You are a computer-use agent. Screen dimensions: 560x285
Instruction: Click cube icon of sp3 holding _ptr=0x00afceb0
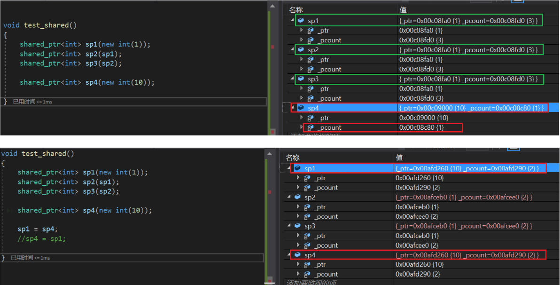pos(297,226)
